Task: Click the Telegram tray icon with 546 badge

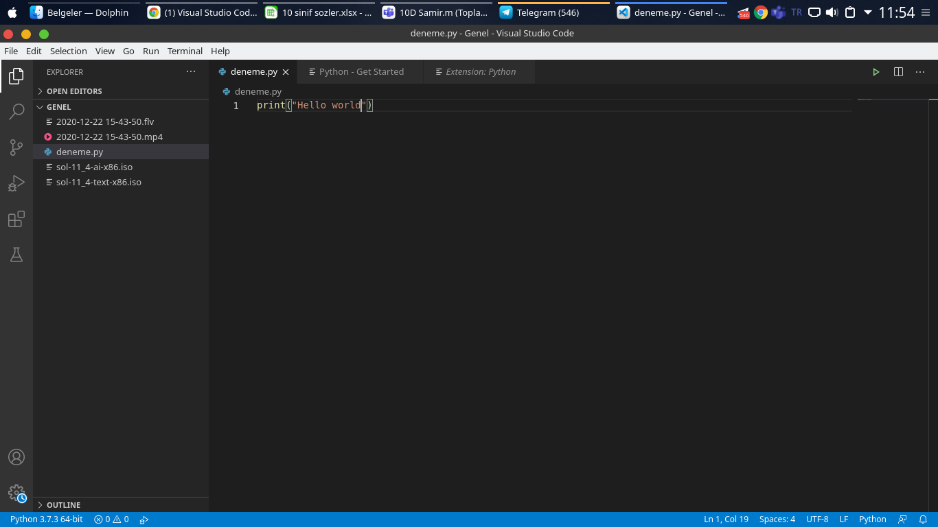Action: tap(744, 12)
